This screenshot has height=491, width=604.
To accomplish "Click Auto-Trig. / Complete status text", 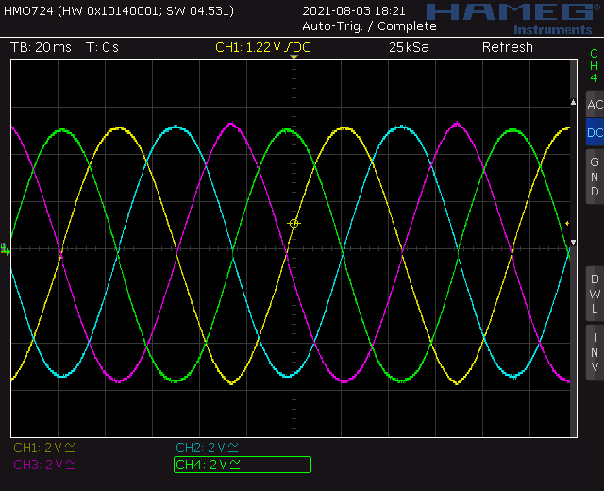I will (369, 26).
